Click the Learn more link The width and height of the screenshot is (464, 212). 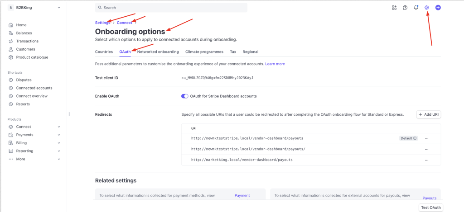tap(275, 64)
